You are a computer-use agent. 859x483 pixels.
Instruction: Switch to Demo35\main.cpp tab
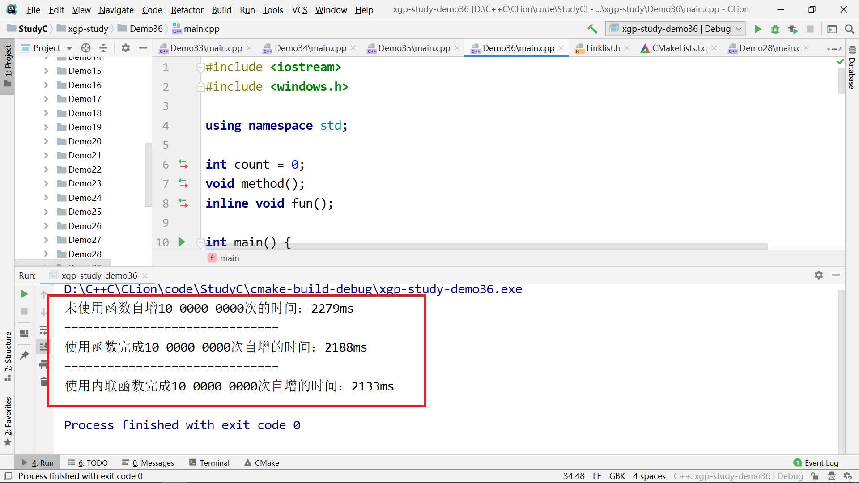coord(414,48)
